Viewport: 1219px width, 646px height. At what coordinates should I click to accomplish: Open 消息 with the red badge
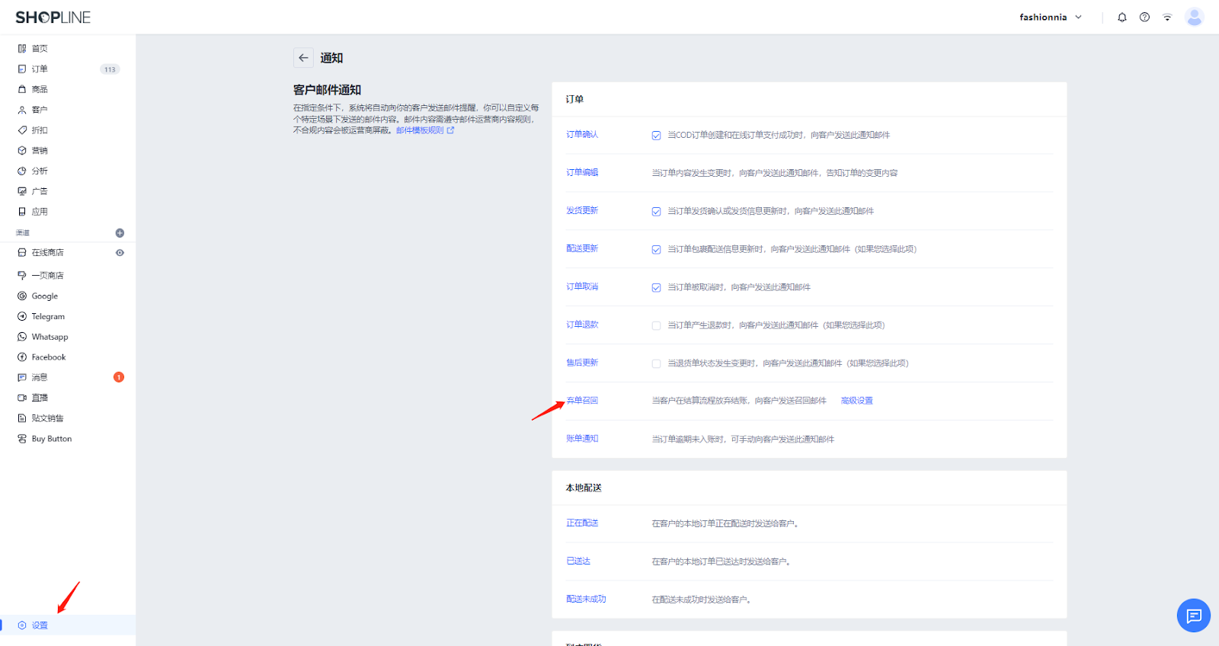40,378
